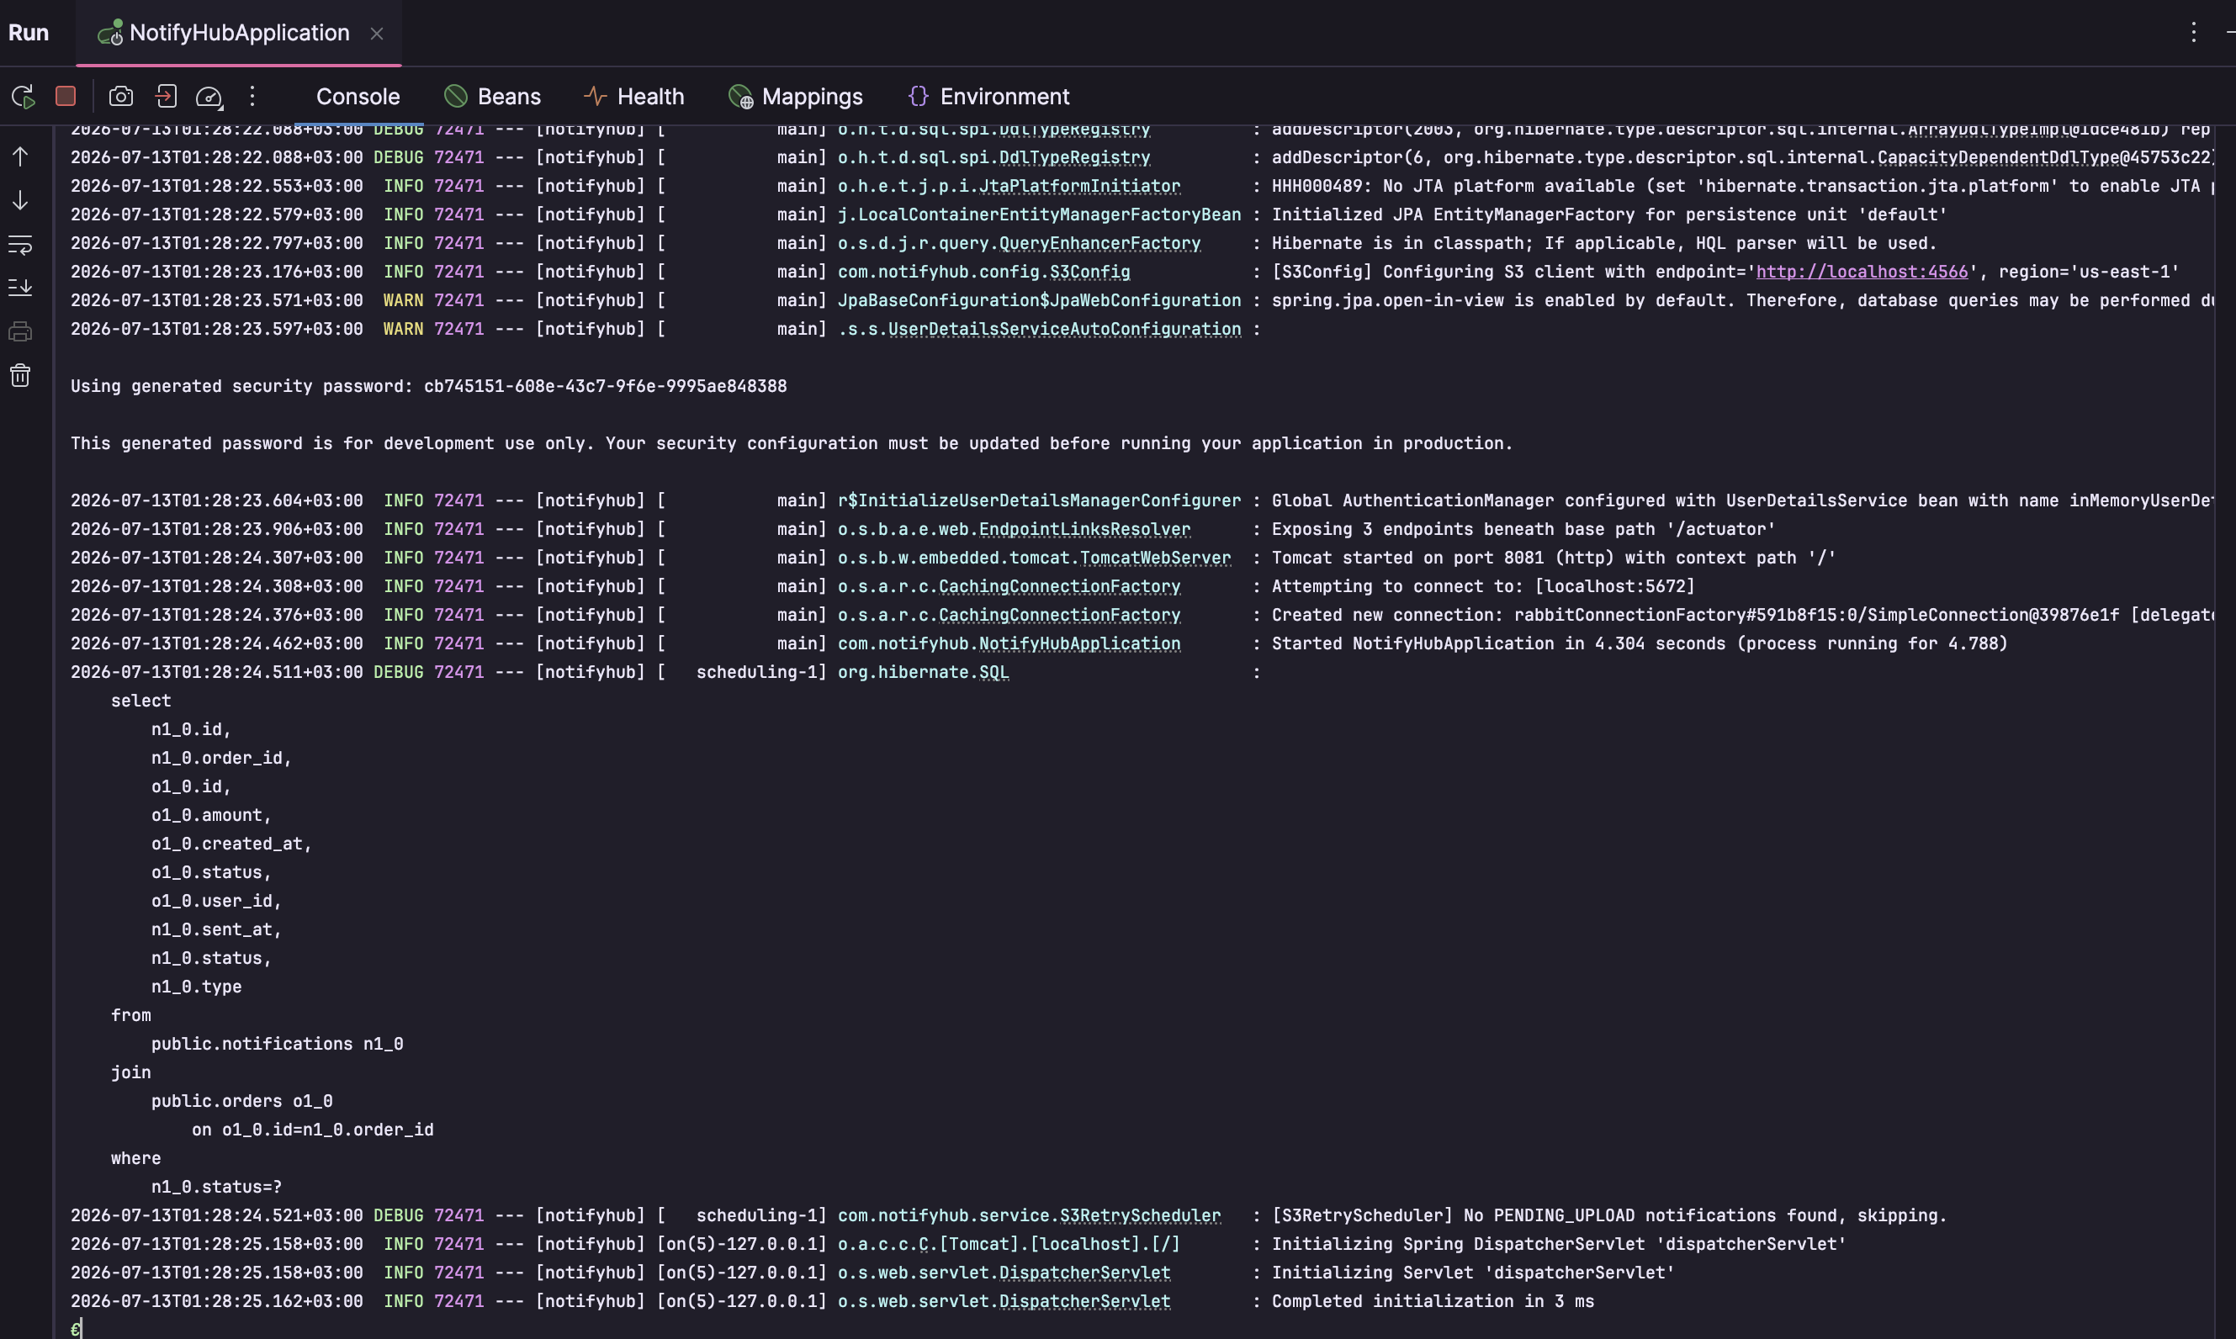The height and width of the screenshot is (1339, 2236).
Task: Click 'No PENDING_UPLOAD notifications found' message
Action: [x=1609, y=1216]
